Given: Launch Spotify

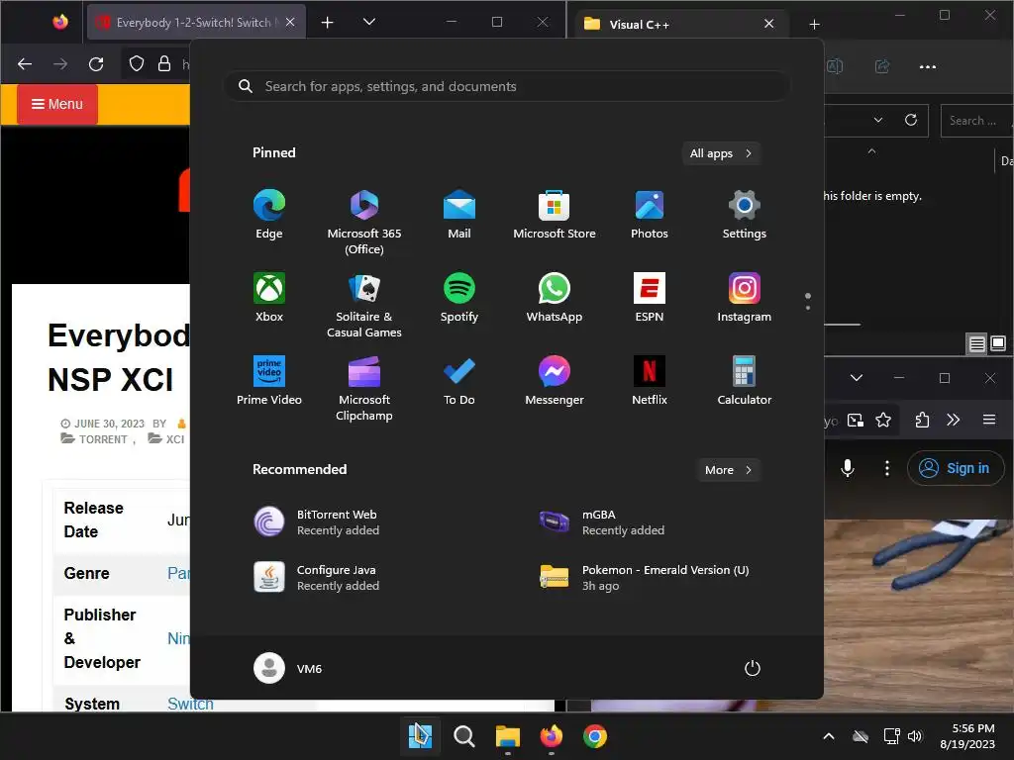Looking at the screenshot, I should click(459, 297).
